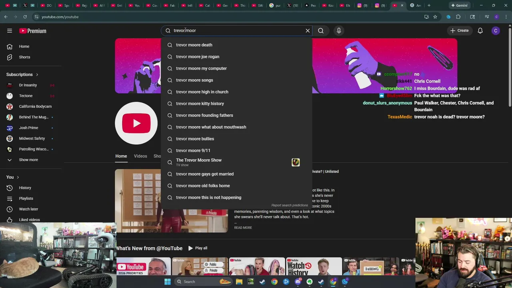Open the site info icon beside URL
The image size is (512, 288).
click(x=36, y=17)
